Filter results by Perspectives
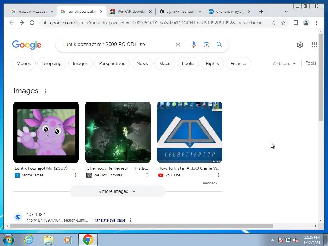Viewport: 328px width, 246px height. pyautogui.click(x=112, y=63)
